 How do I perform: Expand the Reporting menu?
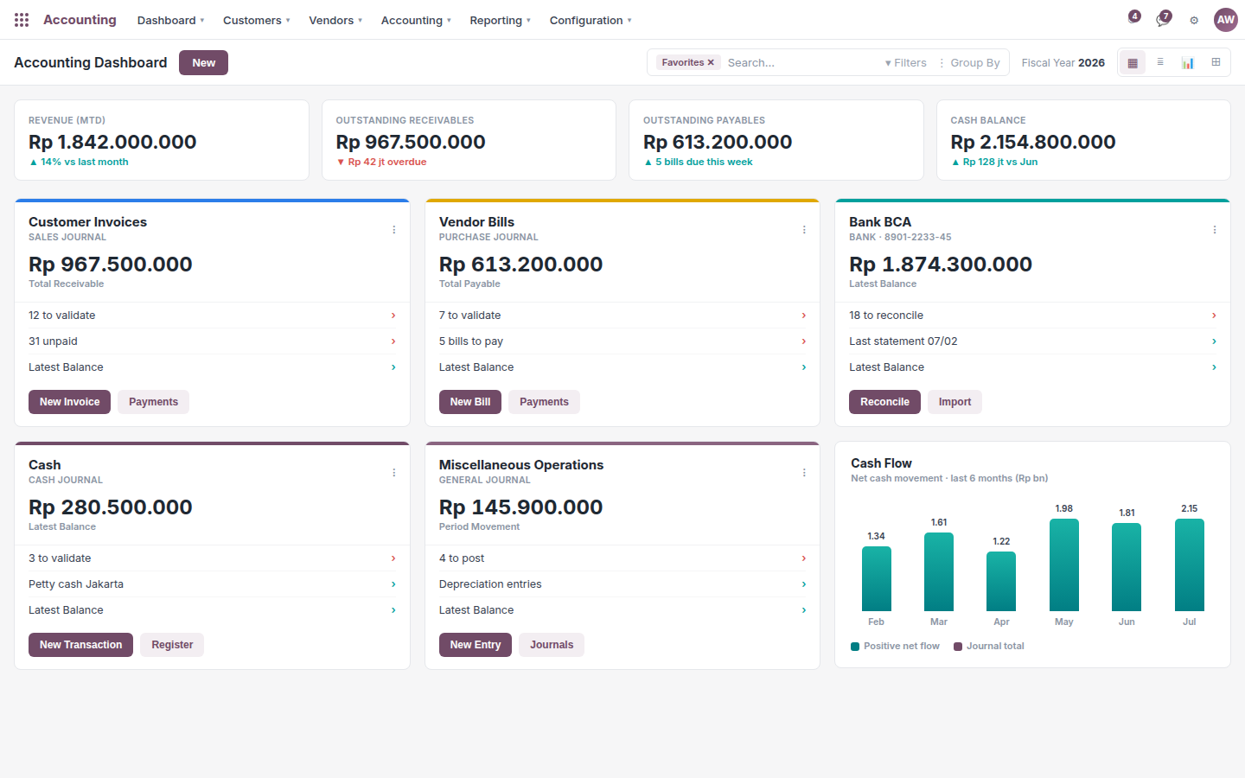500,20
